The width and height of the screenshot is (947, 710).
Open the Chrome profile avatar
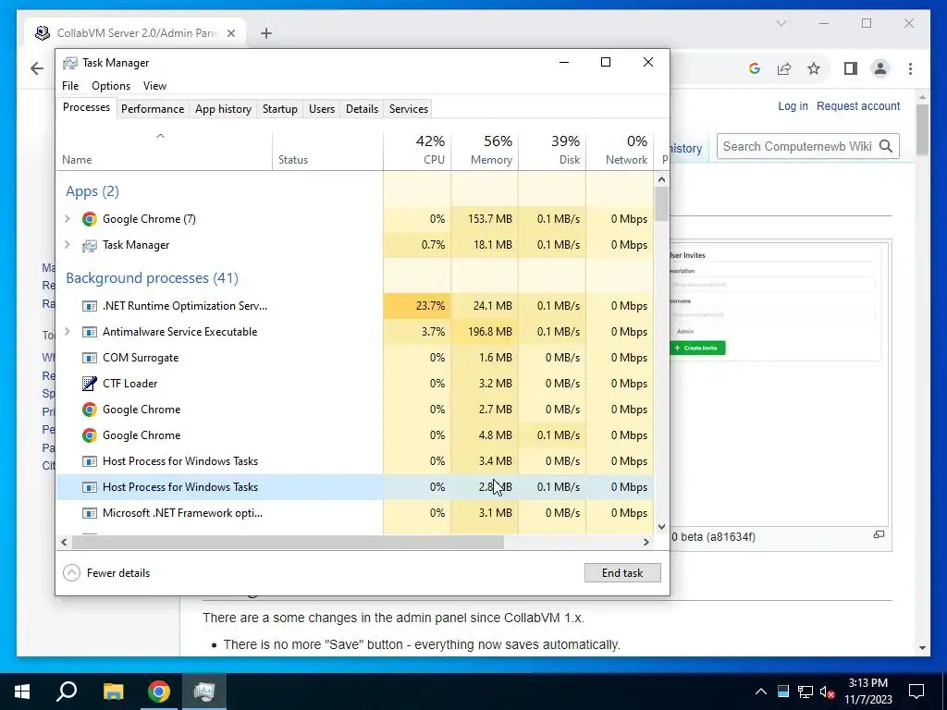(x=880, y=68)
